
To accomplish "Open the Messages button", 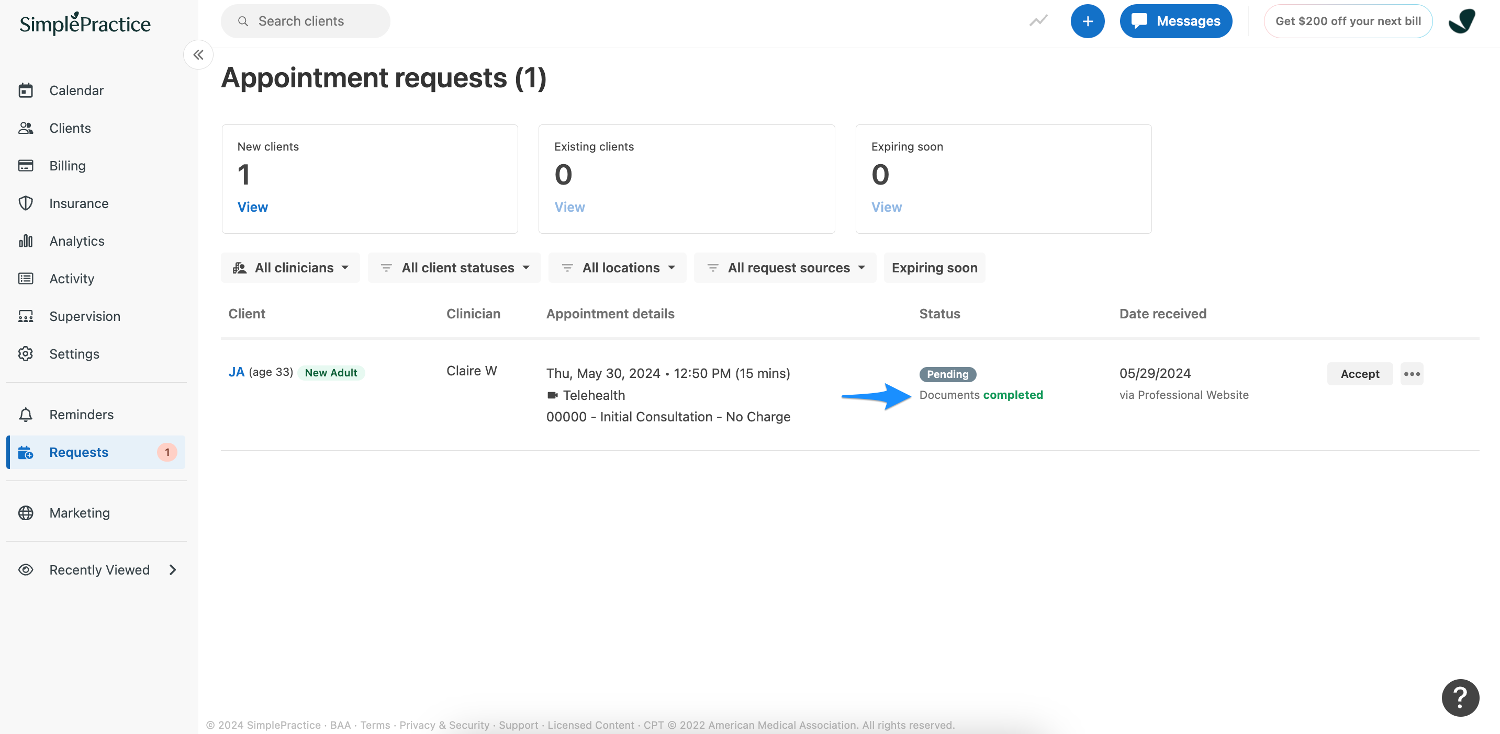I will click(1176, 21).
